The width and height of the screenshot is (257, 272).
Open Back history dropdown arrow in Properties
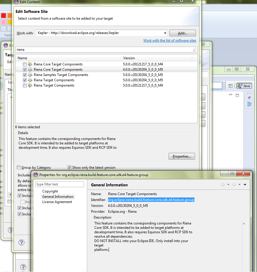point(228,185)
